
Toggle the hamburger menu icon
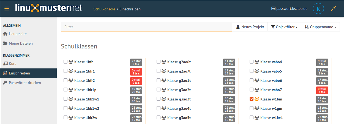7,8
